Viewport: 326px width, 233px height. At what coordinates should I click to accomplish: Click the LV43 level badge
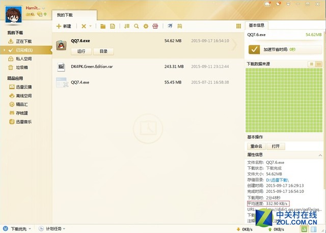[30, 14]
